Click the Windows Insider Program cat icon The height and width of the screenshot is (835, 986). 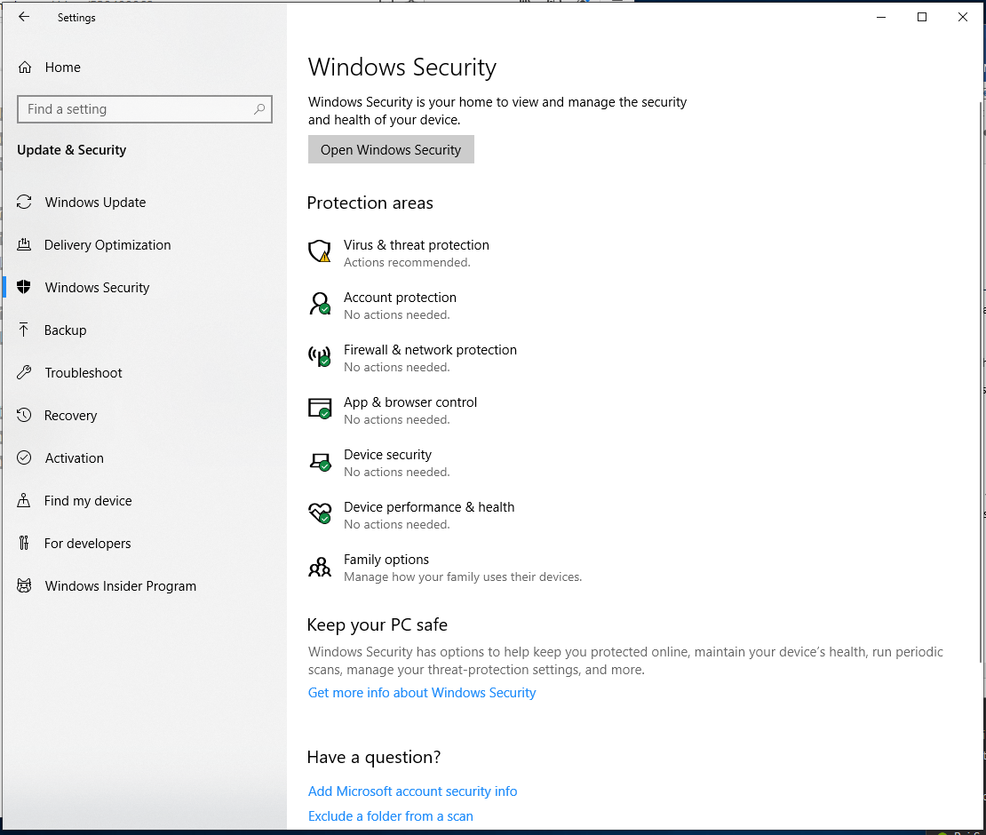coord(24,586)
